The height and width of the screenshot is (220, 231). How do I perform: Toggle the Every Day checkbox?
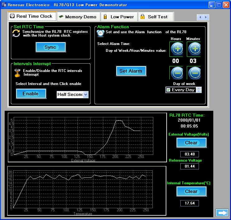(169, 90)
